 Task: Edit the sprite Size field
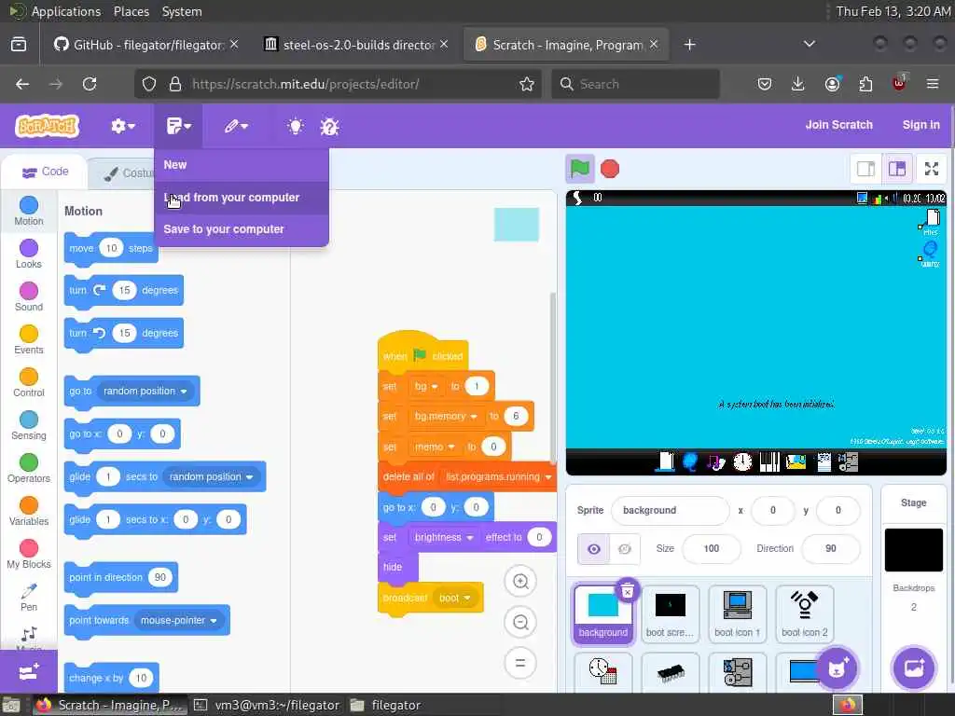[712, 548]
